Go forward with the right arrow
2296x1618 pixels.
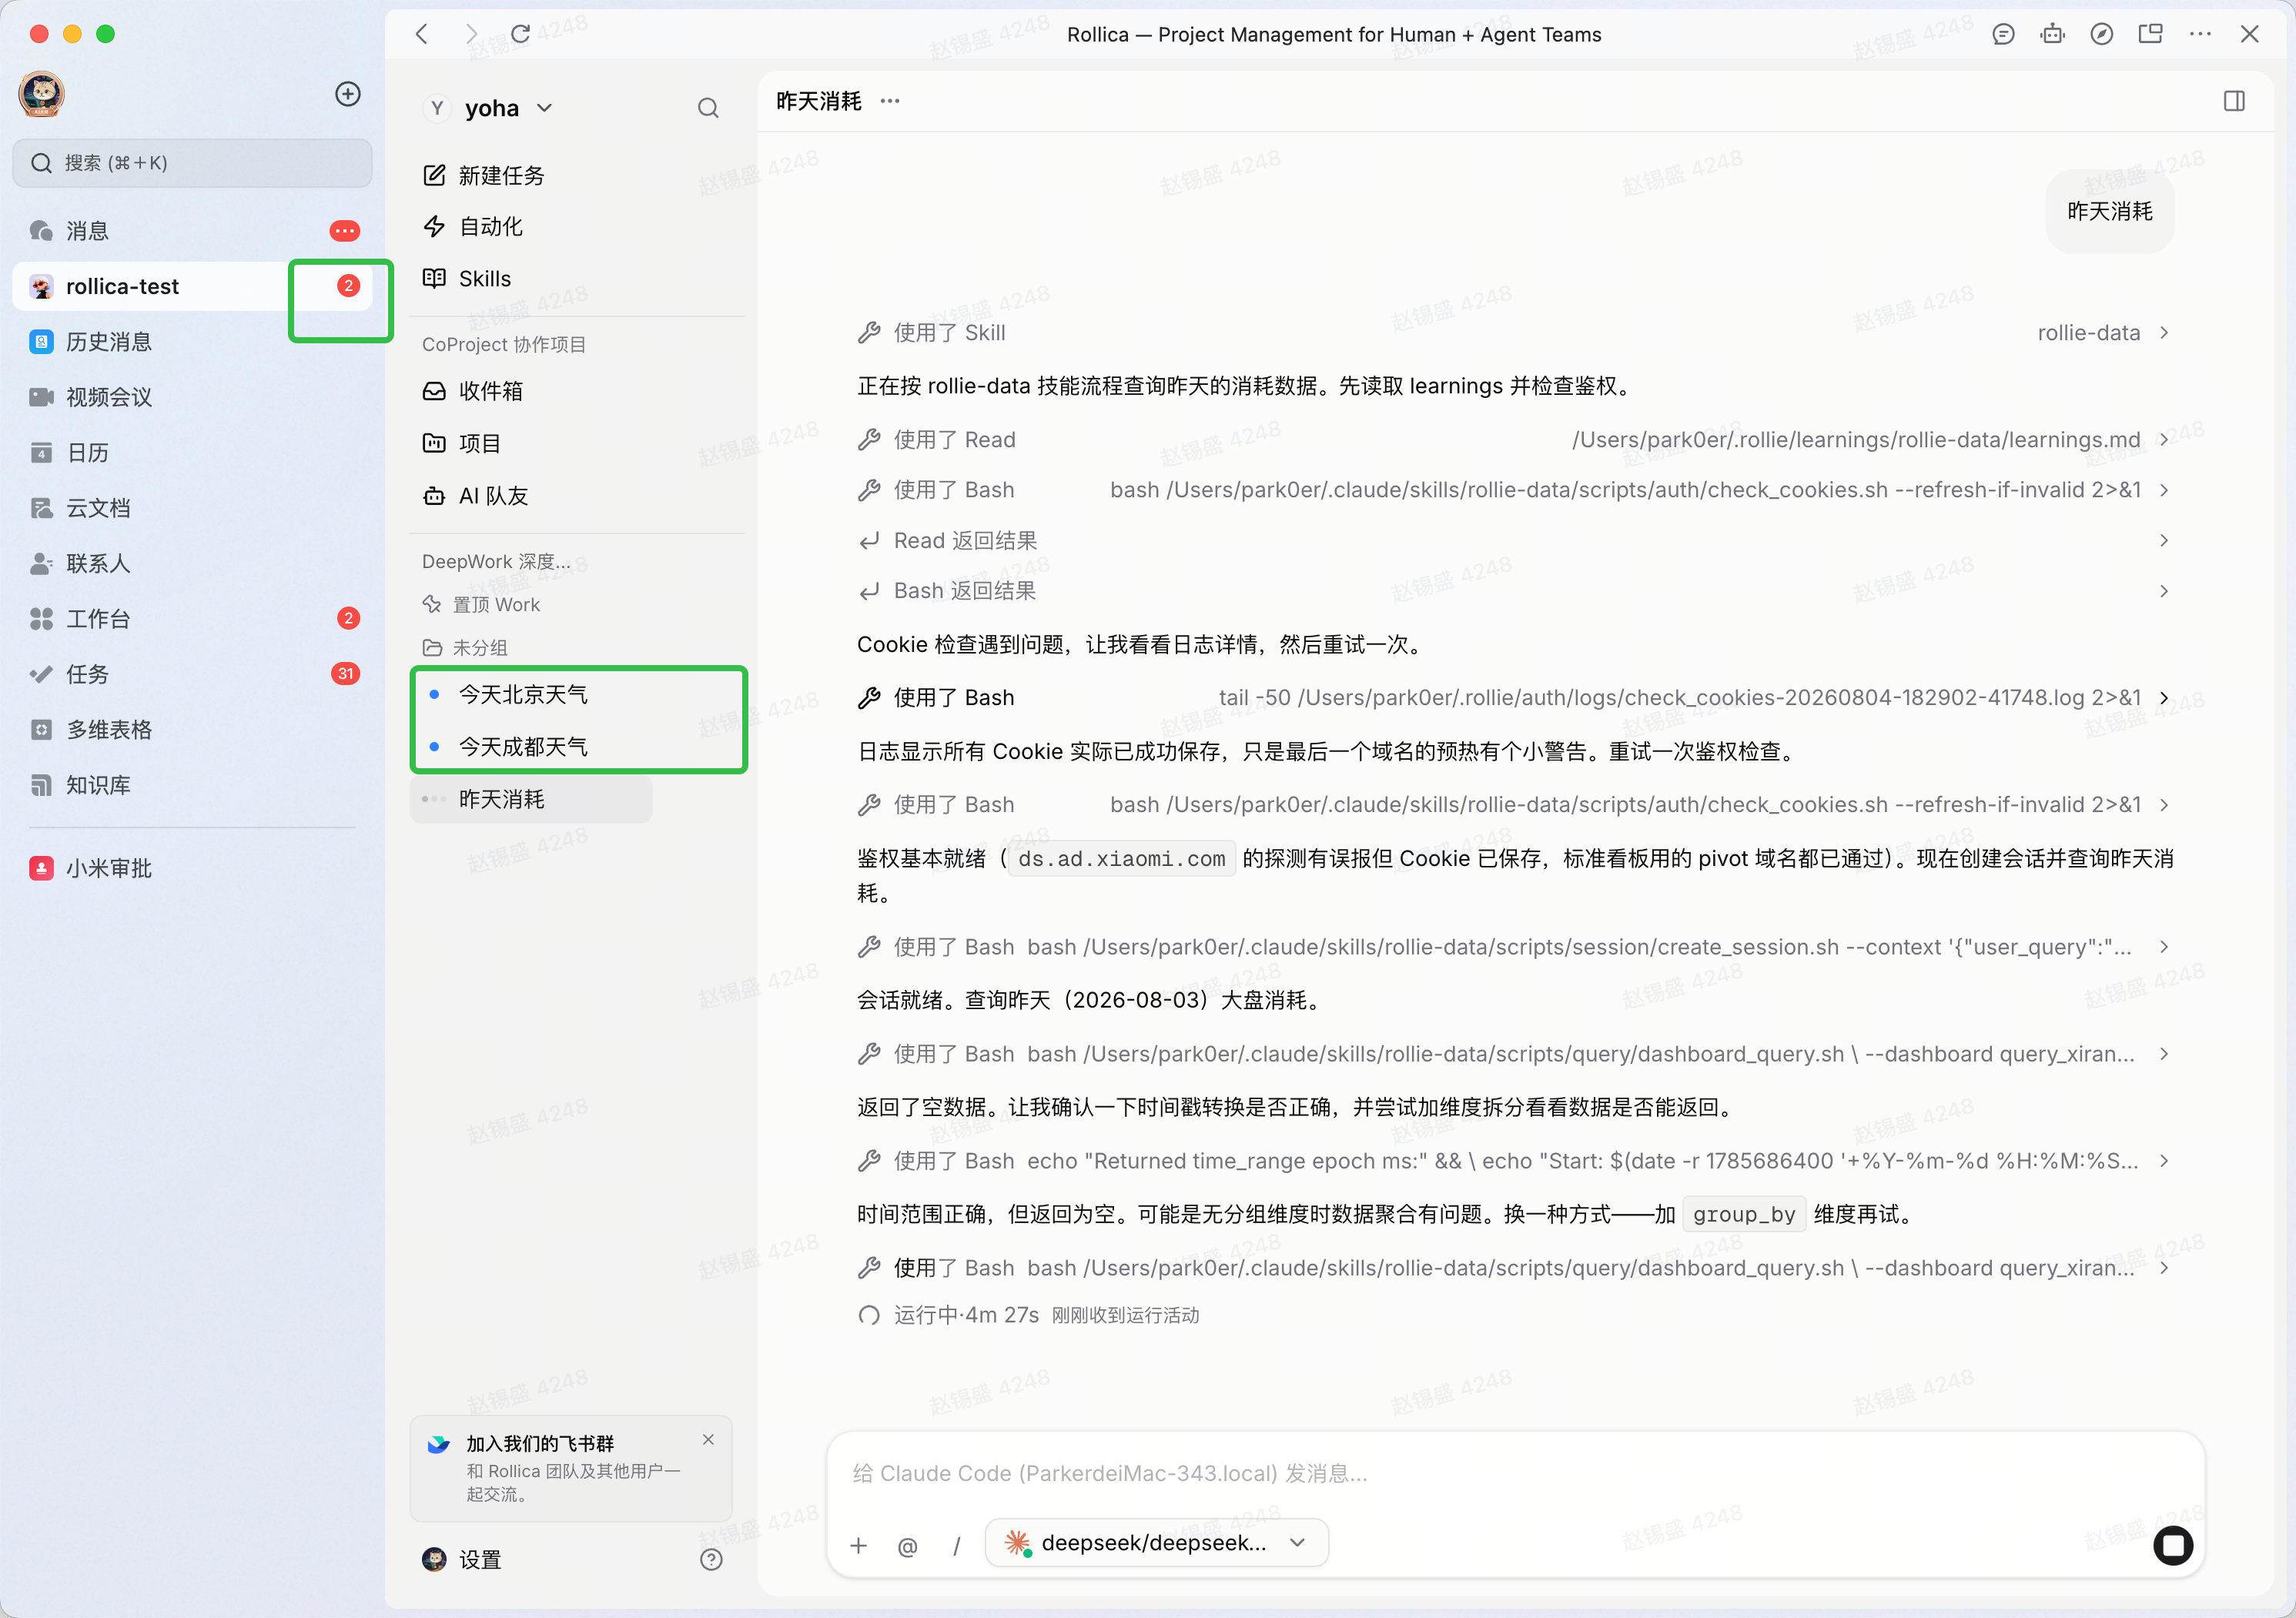coord(471,34)
